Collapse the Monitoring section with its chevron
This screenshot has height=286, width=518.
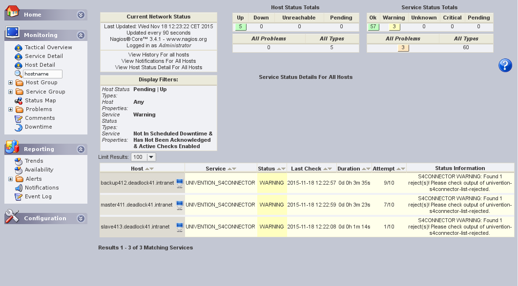click(x=81, y=35)
